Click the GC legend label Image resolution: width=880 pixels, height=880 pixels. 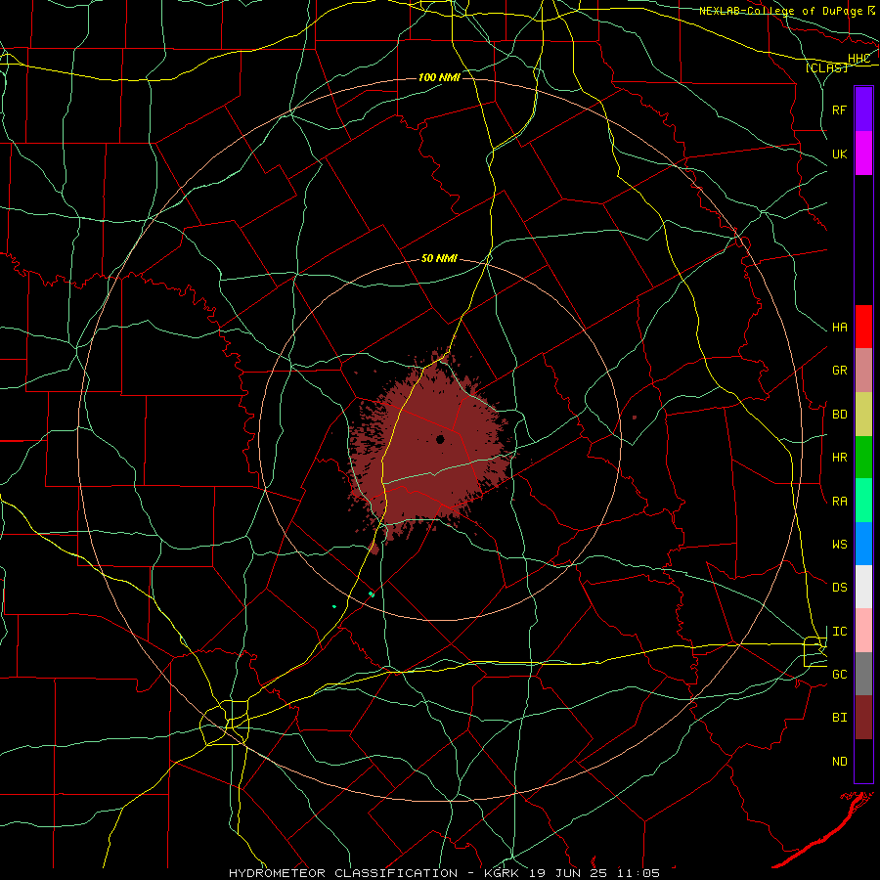[839, 675]
